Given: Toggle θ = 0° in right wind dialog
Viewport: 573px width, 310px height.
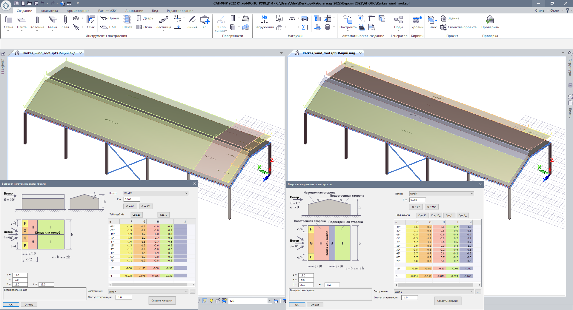Looking at the screenshot, I should [416, 207].
